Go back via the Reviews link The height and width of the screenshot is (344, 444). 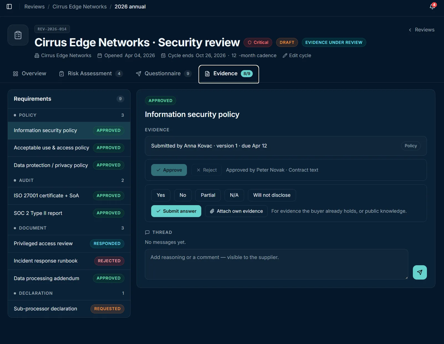pyautogui.click(x=422, y=30)
